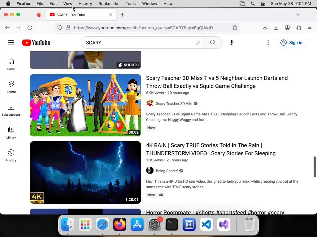The width and height of the screenshot is (317, 237).
Task: Click the page vertical scrollbar thumb
Action: pyautogui.click(x=315, y=167)
